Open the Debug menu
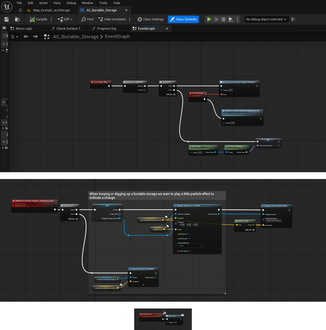The height and width of the screenshot is (330, 326). (71, 3)
